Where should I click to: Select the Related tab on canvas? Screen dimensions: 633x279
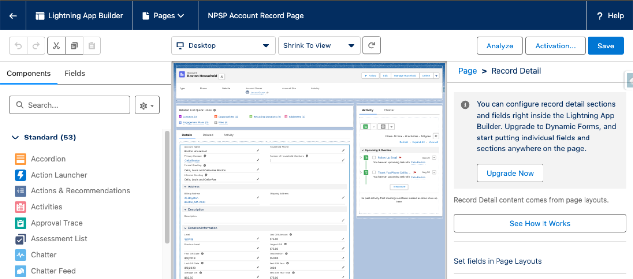point(208,135)
